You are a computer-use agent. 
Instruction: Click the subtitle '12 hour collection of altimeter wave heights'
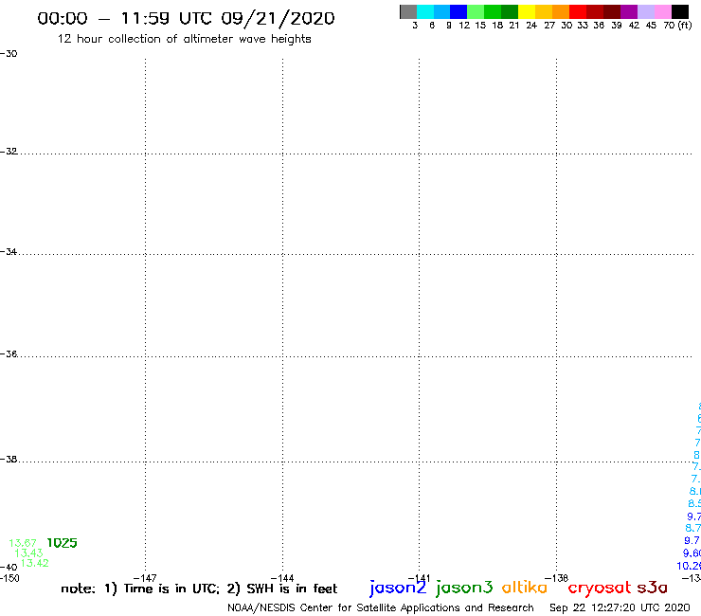pos(184,39)
